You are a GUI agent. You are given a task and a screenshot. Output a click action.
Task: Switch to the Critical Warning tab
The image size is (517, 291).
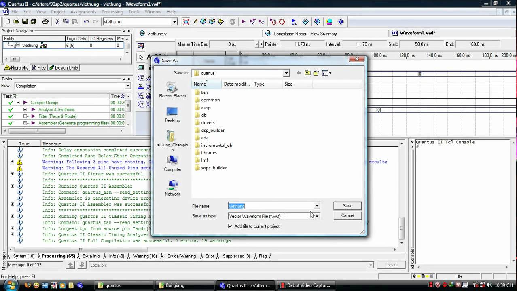coord(181,256)
